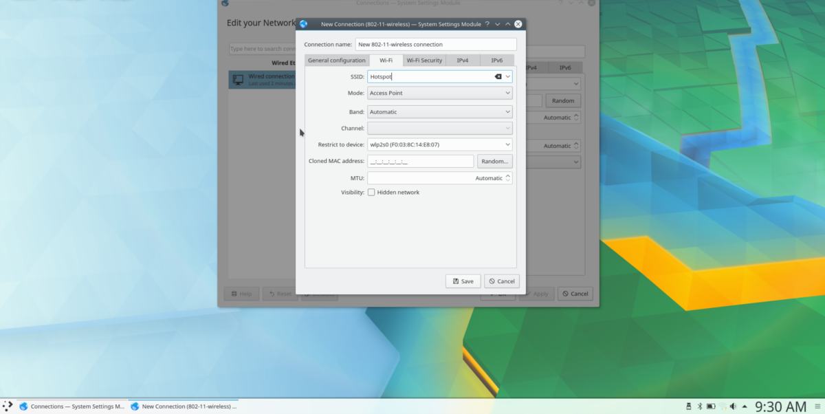This screenshot has height=414, width=825.
Task: Expand the Band dropdown set to Automatic
Action: [x=440, y=111]
